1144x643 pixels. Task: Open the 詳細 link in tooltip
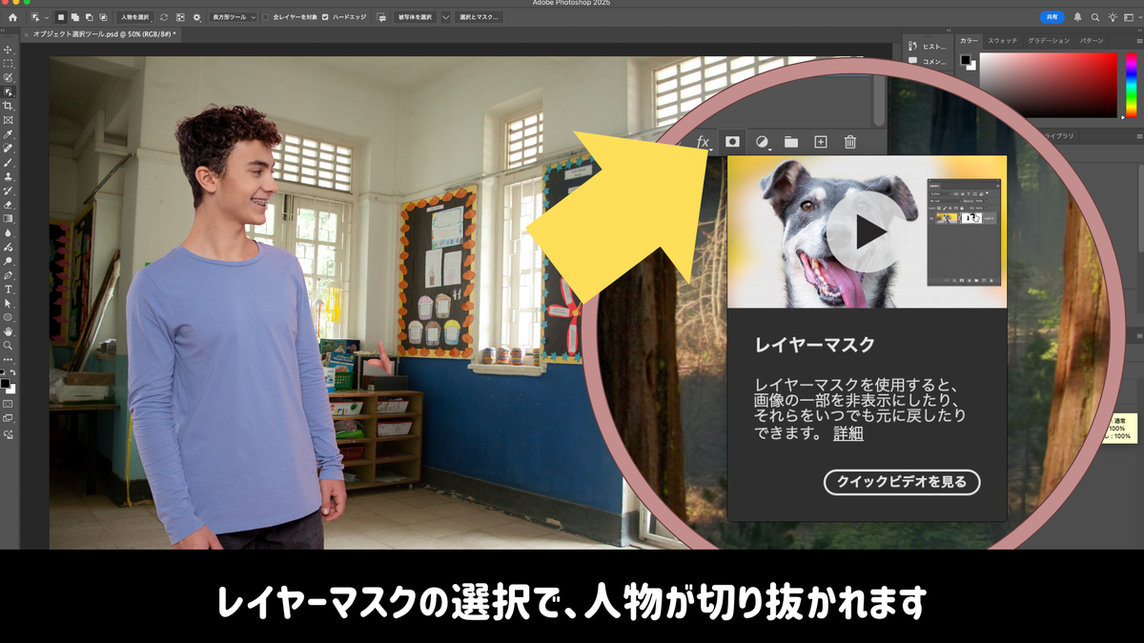click(x=848, y=434)
